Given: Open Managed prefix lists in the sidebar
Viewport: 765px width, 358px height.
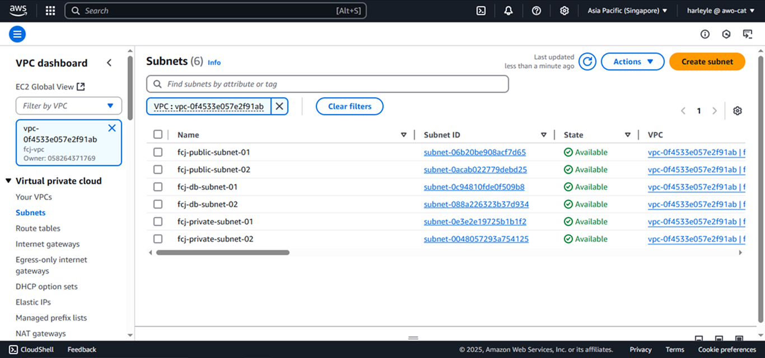Looking at the screenshot, I should coord(51,318).
